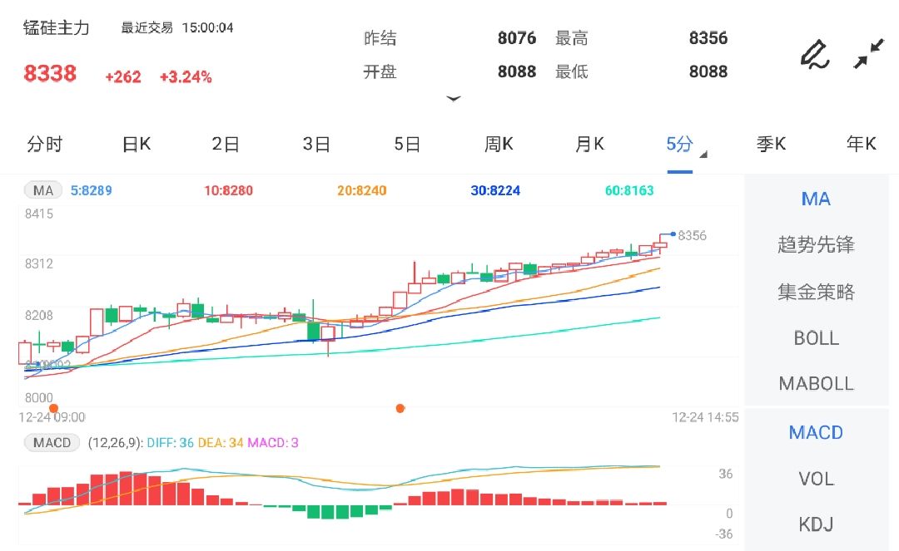
Task: Select MABOLL indicator
Action: click(816, 383)
